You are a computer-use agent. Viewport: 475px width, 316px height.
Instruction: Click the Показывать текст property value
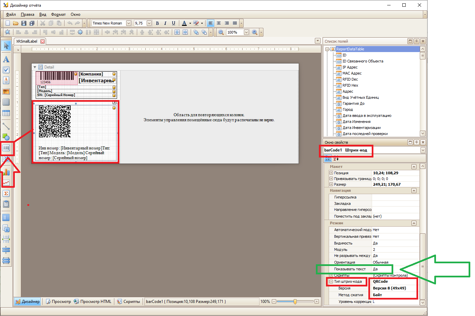point(396,269)
